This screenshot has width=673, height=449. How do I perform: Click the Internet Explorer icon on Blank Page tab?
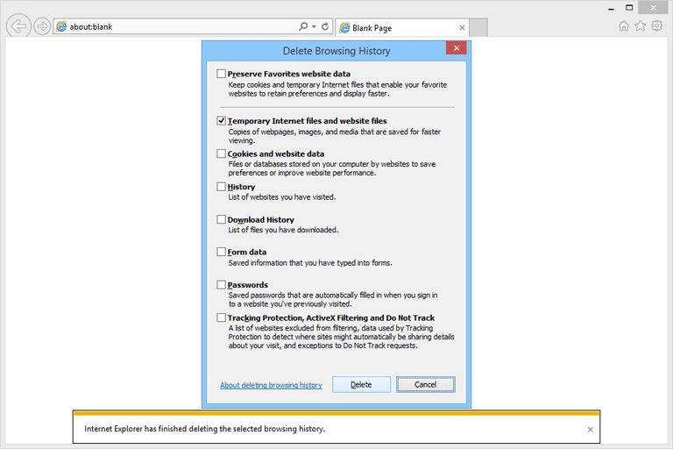(x=344, y=28)
